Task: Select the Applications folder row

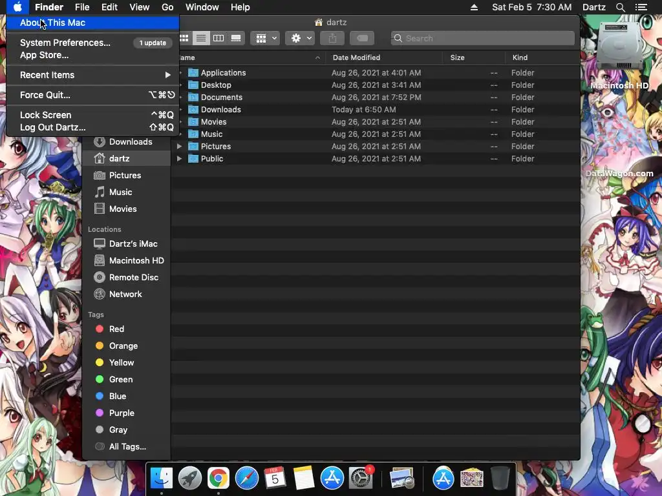Action: pos(376,73)
